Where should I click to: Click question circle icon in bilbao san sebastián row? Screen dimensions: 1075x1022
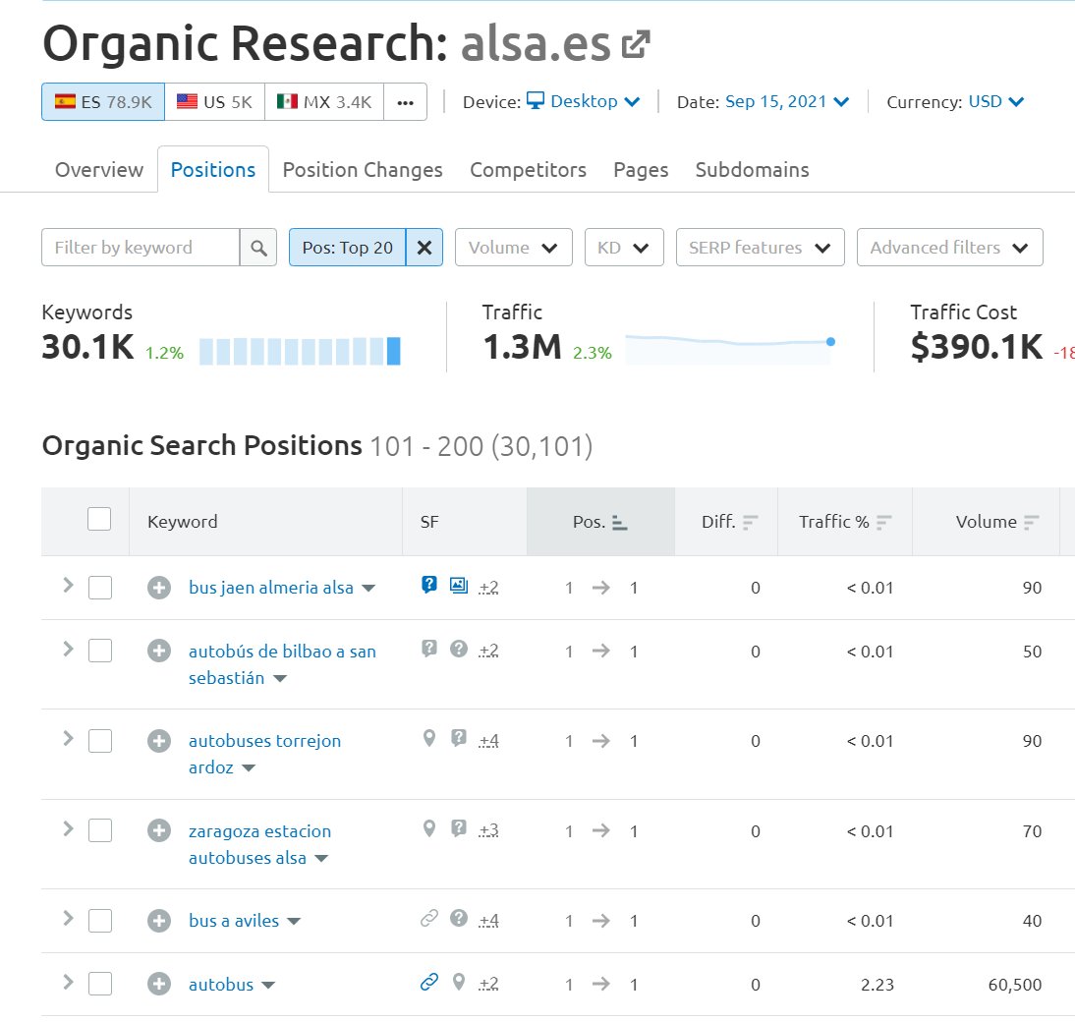459,649
